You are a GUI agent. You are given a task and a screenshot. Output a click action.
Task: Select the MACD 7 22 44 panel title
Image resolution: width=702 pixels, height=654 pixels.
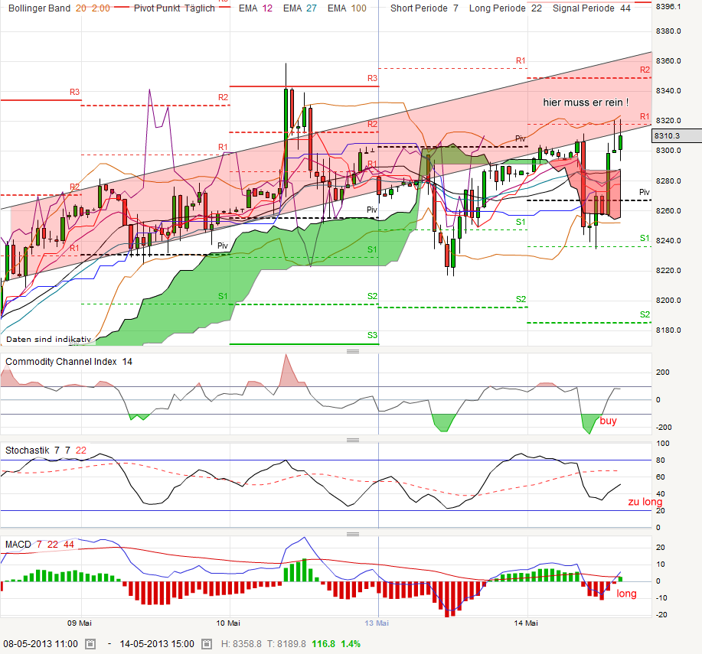(x=39, y=545)
